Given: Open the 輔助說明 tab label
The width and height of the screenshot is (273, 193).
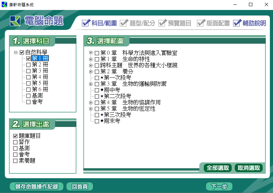Looking at the screenshot, I should [254, 23].
